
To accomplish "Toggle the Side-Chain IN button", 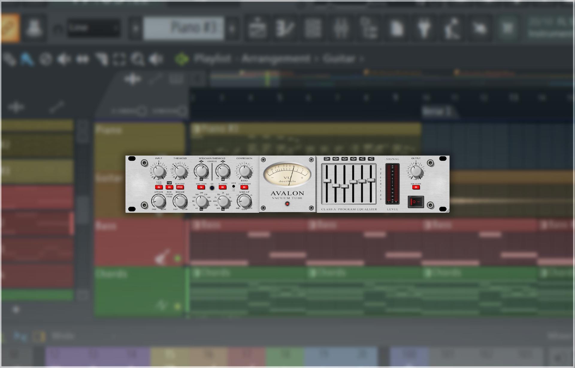I will 201,187.
